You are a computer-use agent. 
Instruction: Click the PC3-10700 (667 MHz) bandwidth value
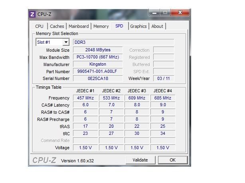pyautogui.click(x=98, y=57)
